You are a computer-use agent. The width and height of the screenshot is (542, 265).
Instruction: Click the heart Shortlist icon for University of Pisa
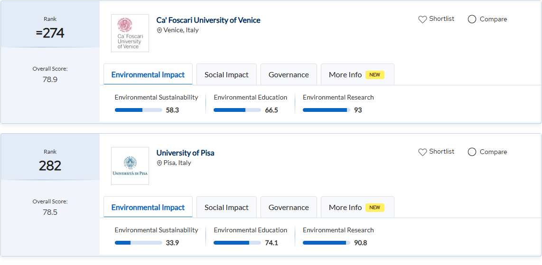tap(422, 152)
